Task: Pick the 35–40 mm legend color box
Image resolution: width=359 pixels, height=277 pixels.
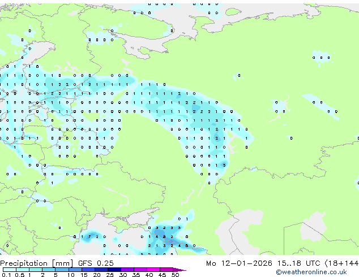Action: [140, 270]
